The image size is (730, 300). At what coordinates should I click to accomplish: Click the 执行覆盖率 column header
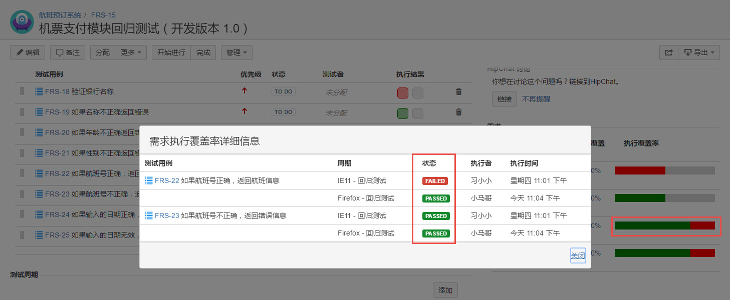pyautogui.click(x=641, y=143)
